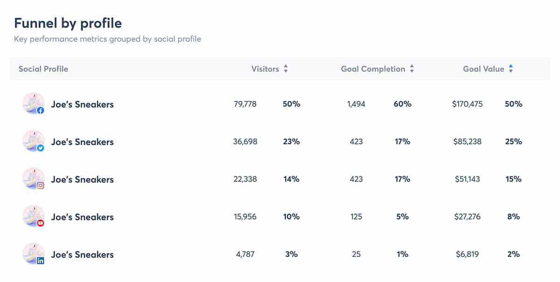Select the Social Profile column header
This screenshot has width=560, height=282.
[43, 69]
